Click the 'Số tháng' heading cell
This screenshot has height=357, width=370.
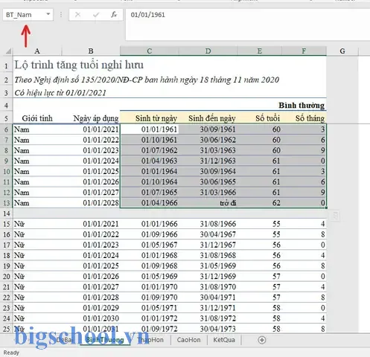(304, 118)
